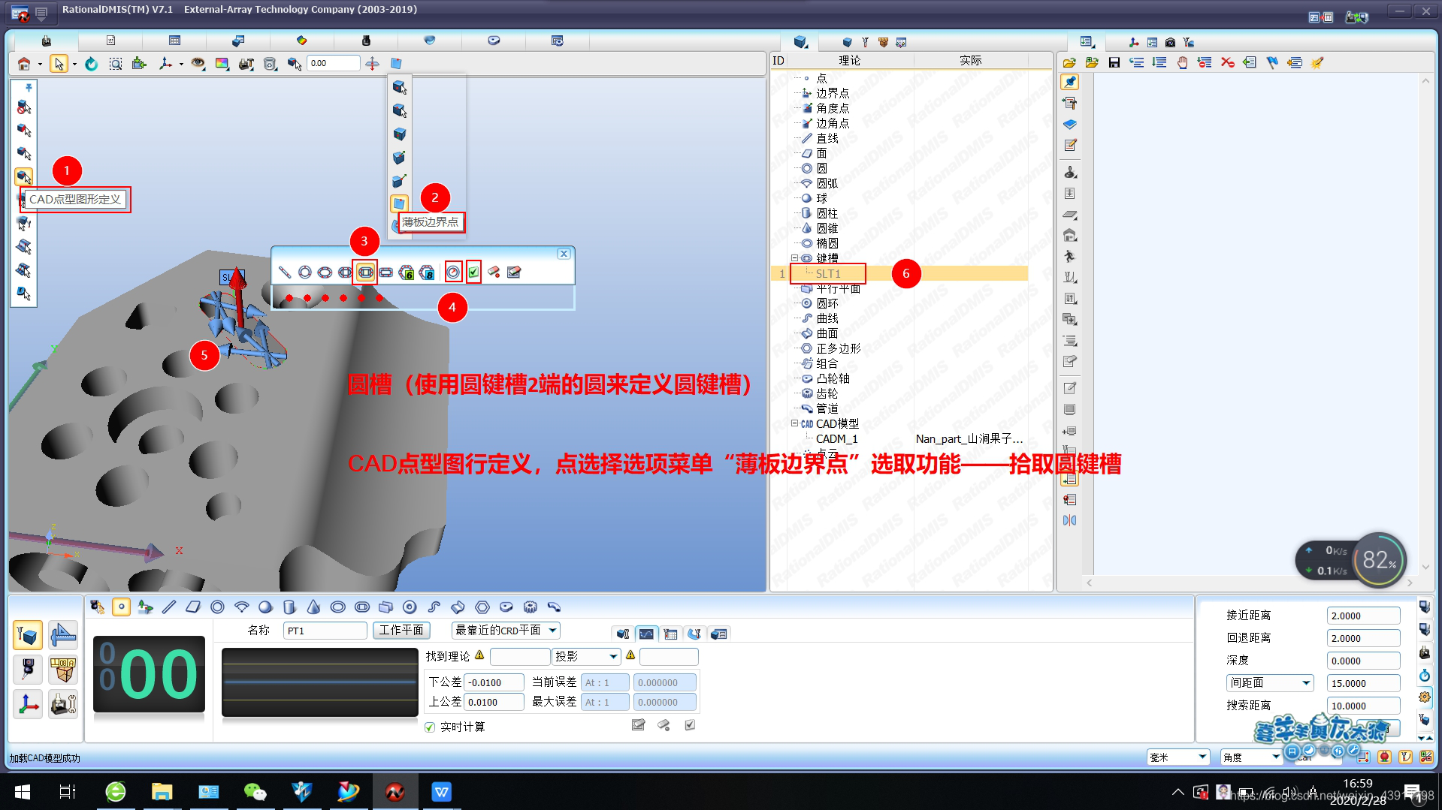Select the sphere feature icon in bottom toolbar
This screenshot has width=1442, height=810.
265,607
